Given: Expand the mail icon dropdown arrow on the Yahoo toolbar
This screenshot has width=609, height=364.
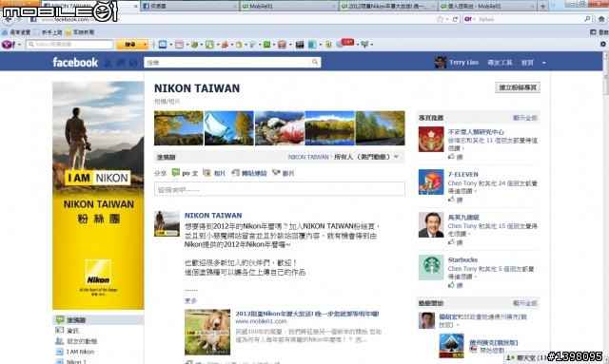Looking at the screenshot, I should [170, 45].
